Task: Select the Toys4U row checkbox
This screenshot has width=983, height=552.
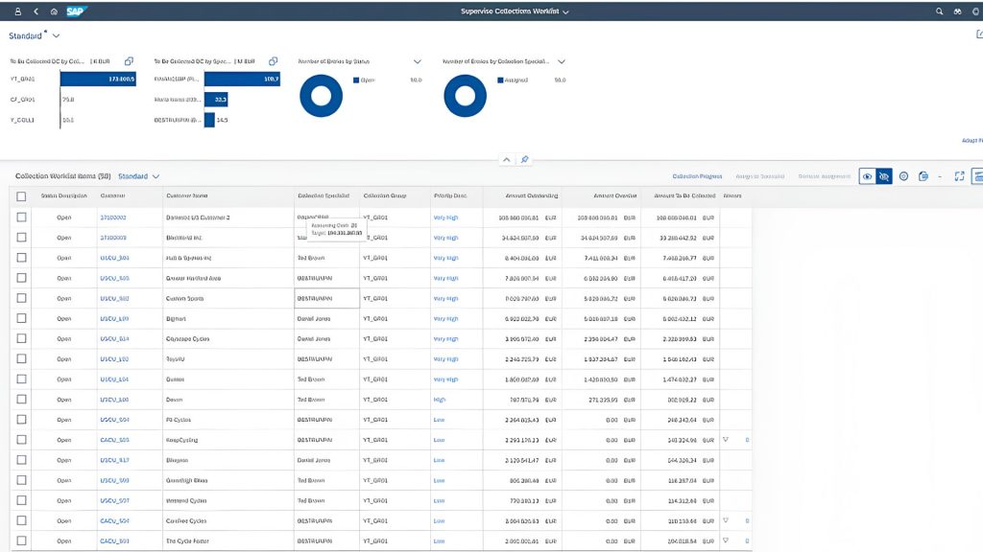Action: [21, 358]
